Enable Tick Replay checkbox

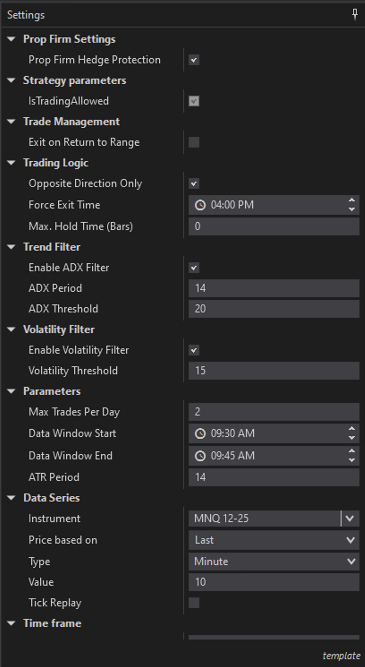[x=194, y=603]
